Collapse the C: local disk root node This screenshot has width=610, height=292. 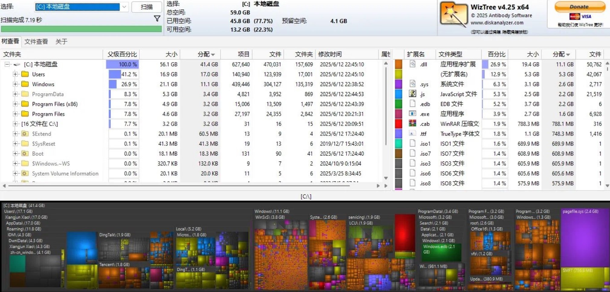(7, 64)
